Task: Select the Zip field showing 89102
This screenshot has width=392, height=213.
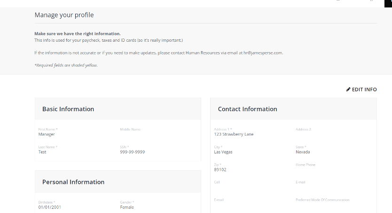Action: click(x=220, y=170)
